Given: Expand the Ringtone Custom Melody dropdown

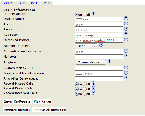Looking at the screenshot, I should tap(91, 62).
